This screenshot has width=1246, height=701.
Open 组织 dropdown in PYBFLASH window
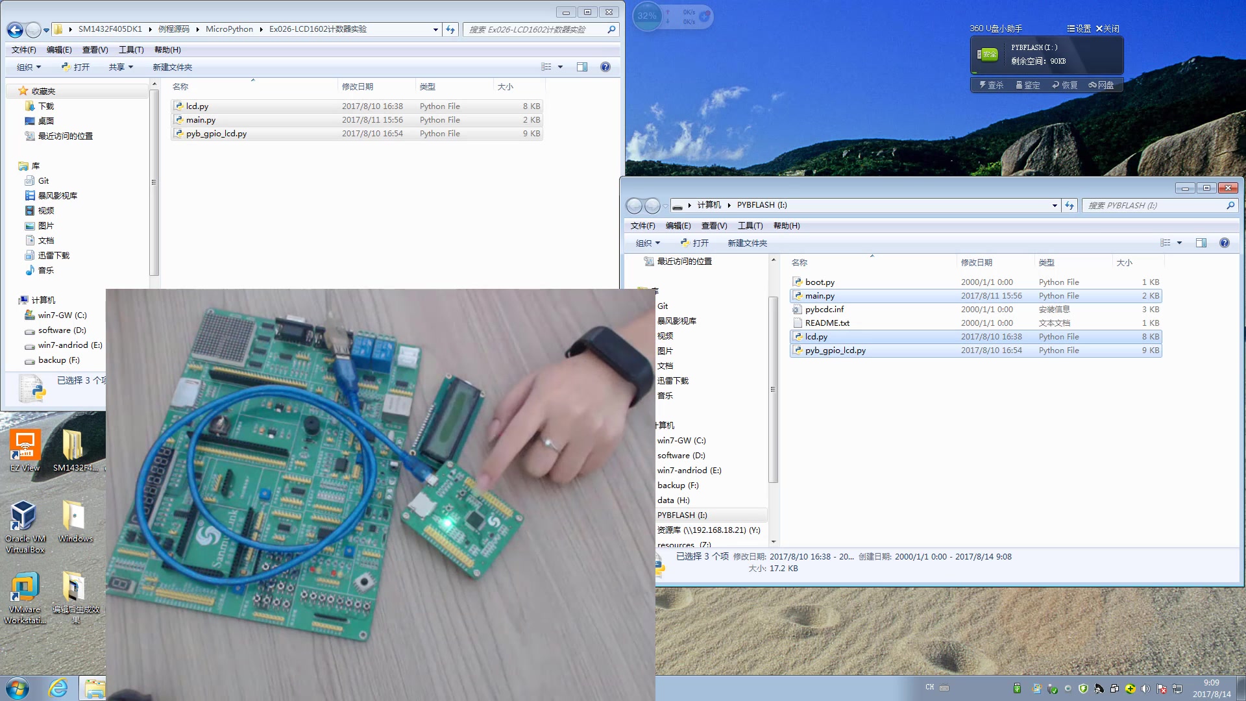(x=648, y=243)
